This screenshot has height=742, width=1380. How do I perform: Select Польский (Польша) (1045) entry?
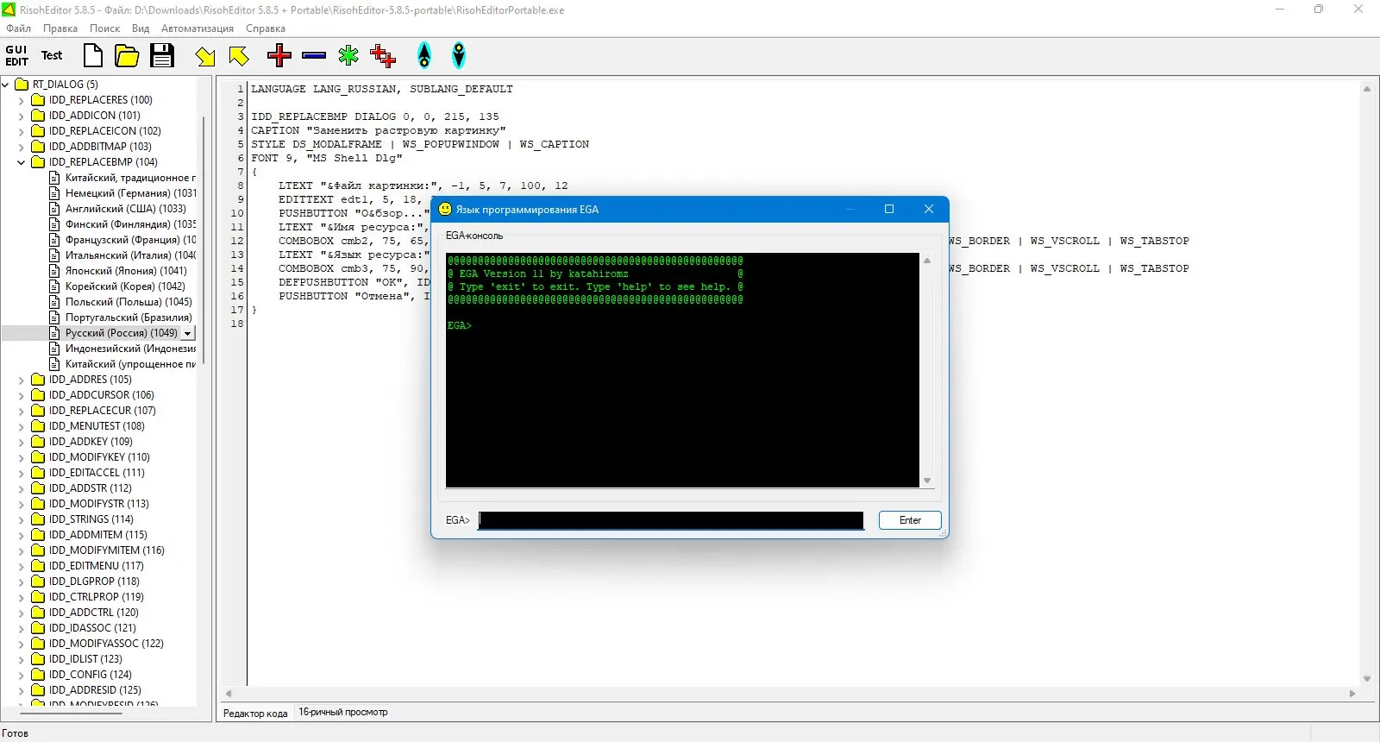coord(129,302)
